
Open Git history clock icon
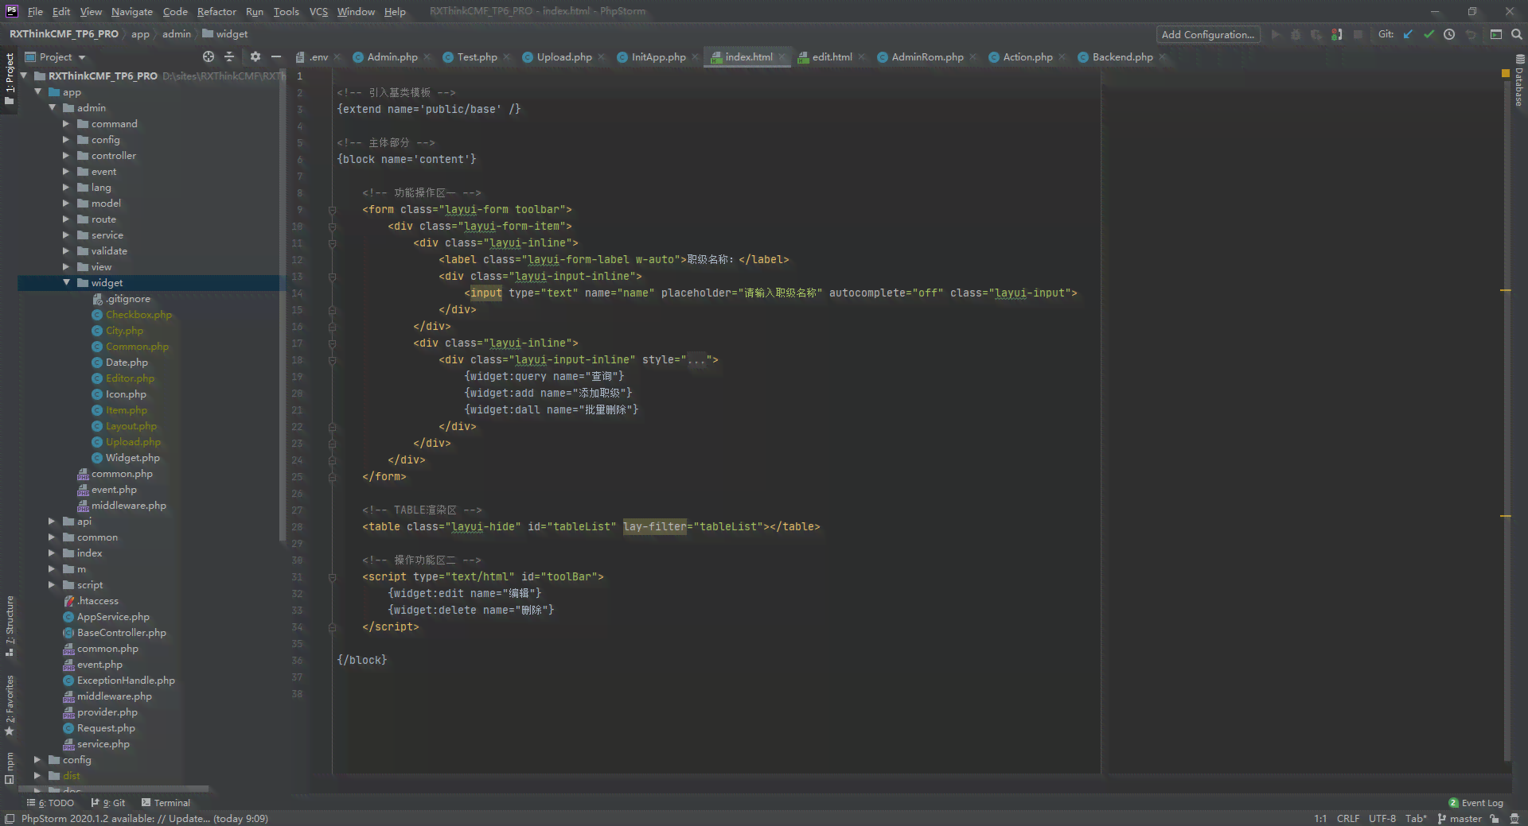(x=1449, y=34)
